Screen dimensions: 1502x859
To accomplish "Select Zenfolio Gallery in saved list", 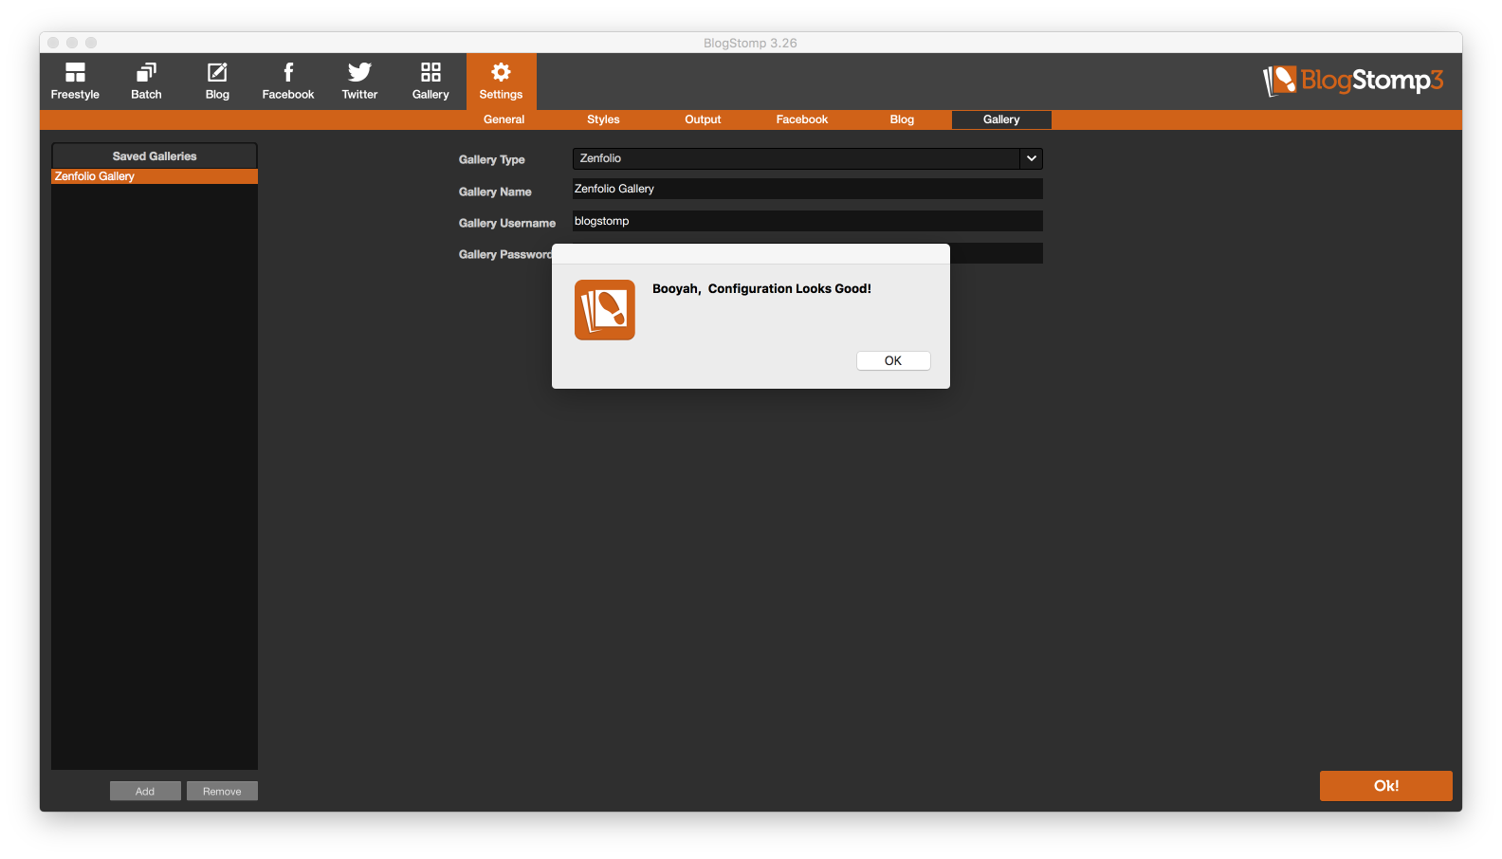I will tap(155, 176).
